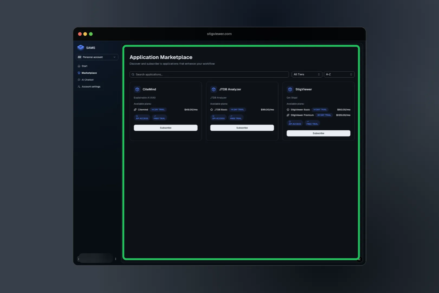Subscribe to JTDB Analyzer
Image resolution: width=439 pixels, height=293 pixels.
(x=242, y=128)
